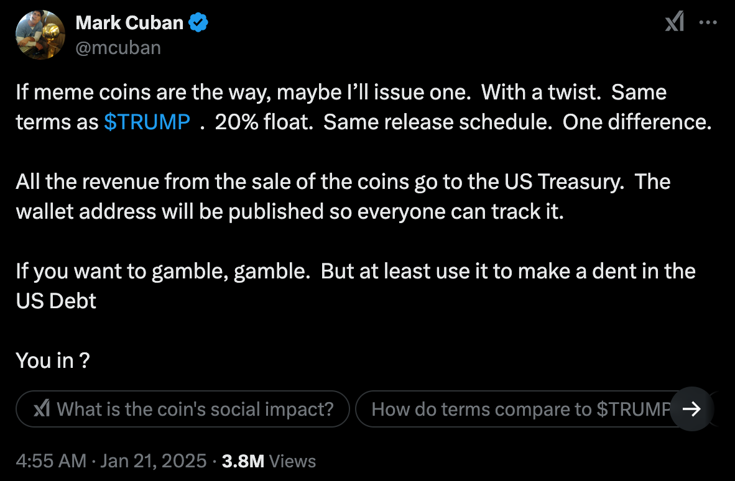The width and height of the screenshot is (735, 481).
Task: Select the Mark Cuban display name
Action: pyautogui.click(x=131, y=22)
